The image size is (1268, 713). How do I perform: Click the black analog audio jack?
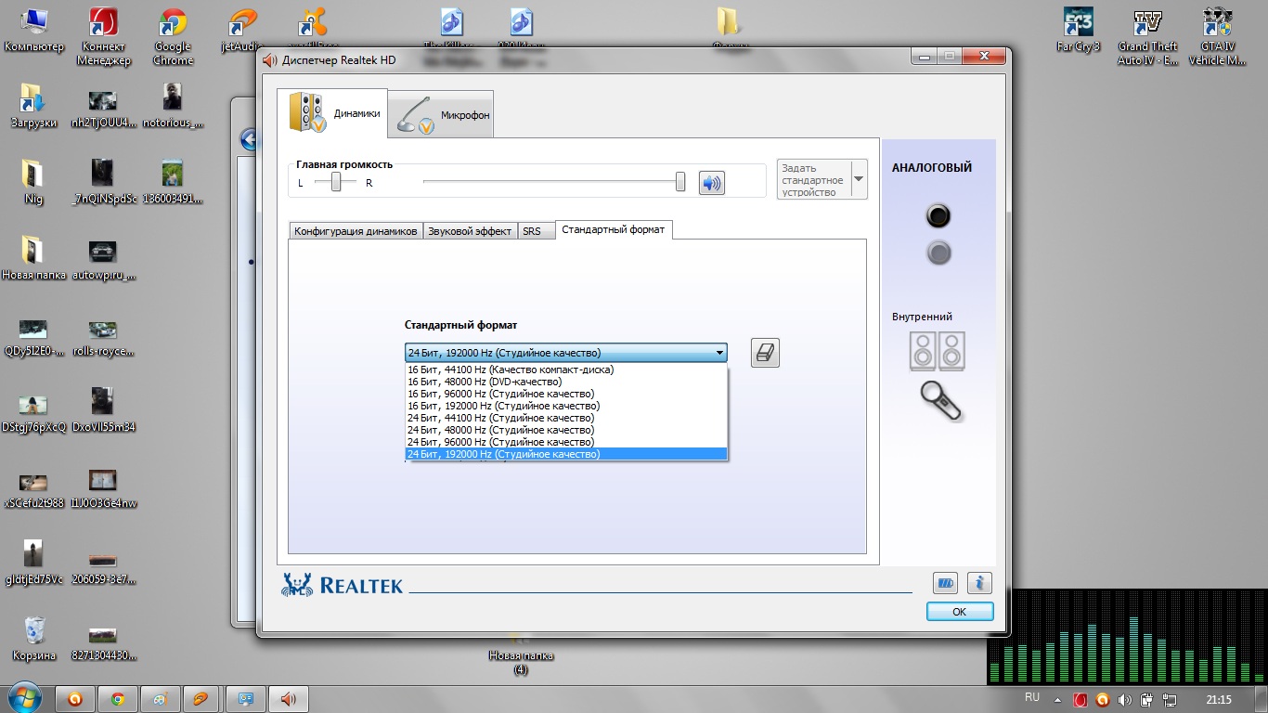(938, 216)
